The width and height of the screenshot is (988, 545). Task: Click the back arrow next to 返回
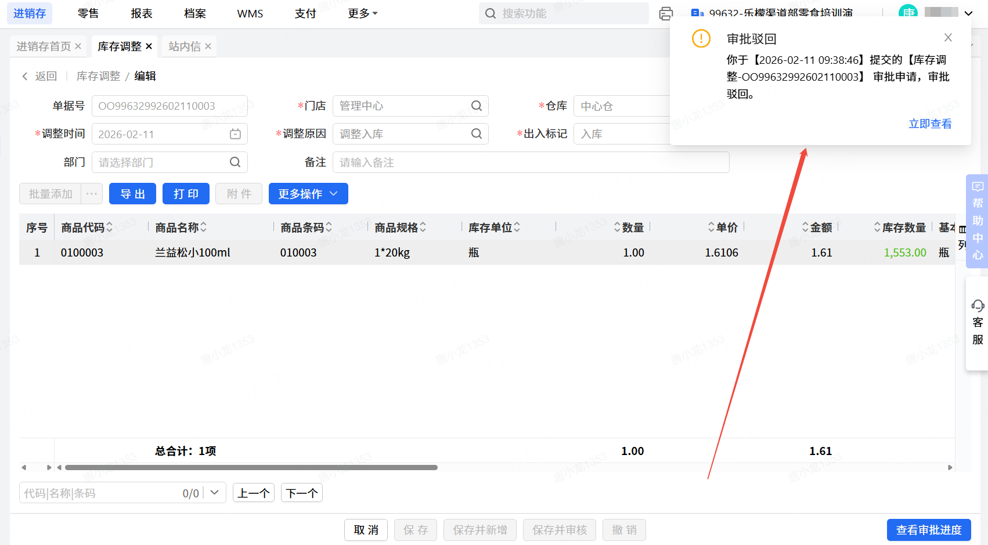(x=25, y=76)
